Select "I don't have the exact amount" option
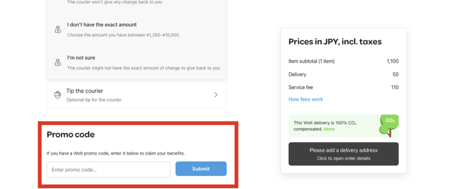This screenshot has height=189, width=454. point(137,30)
